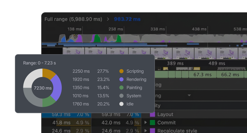Click the 1760 ms idle value
The image size is (247, 133).
(81, 104)
